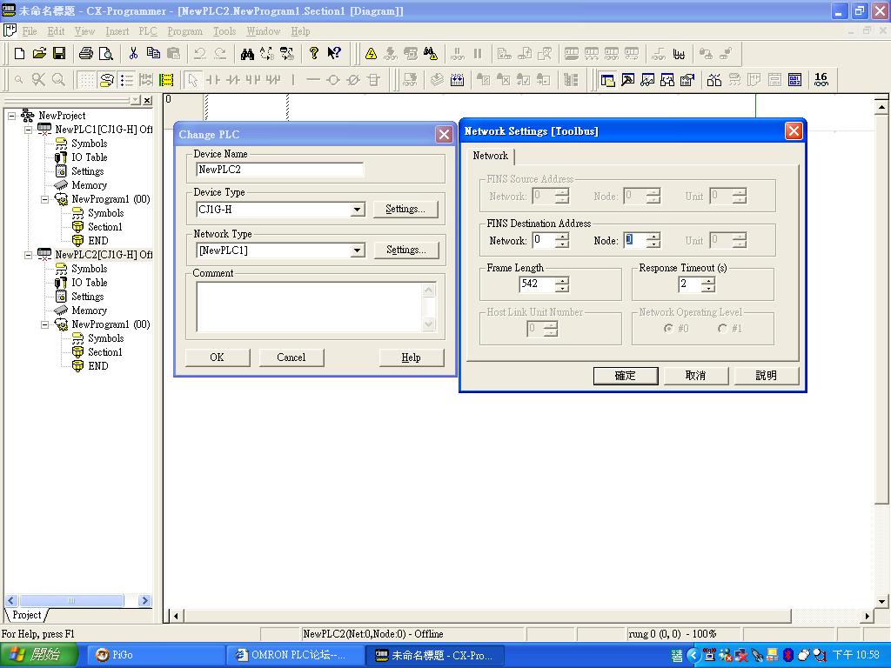The width and height of the screenshot is (891, 668).
Task: Click the diagram vertical scrollbar down arrow
Action: pos(881,602)
